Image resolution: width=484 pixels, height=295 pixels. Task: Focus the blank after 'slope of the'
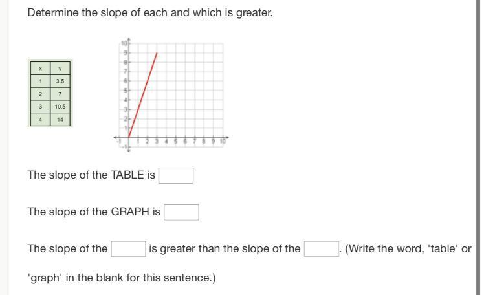click(x=322, y=249)
